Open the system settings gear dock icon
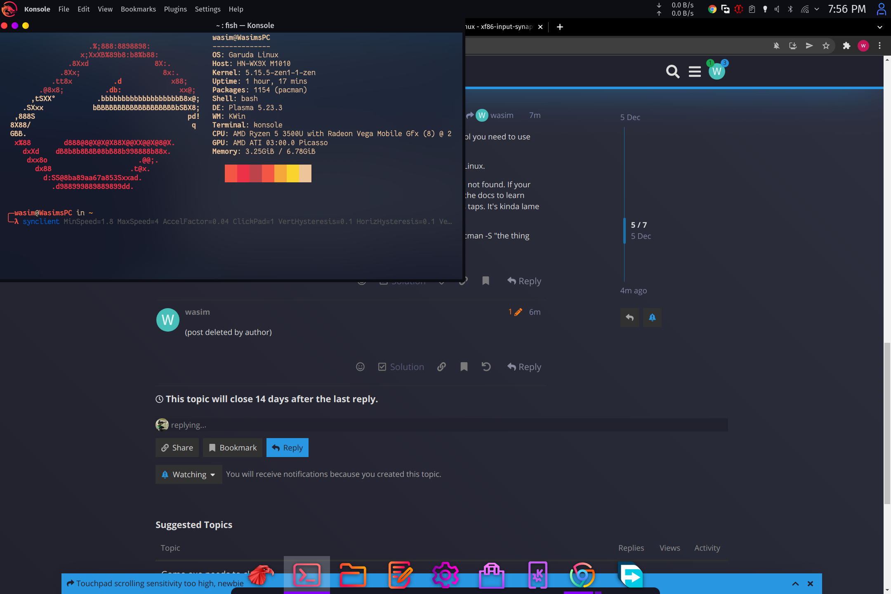 [x=445, y=575]
